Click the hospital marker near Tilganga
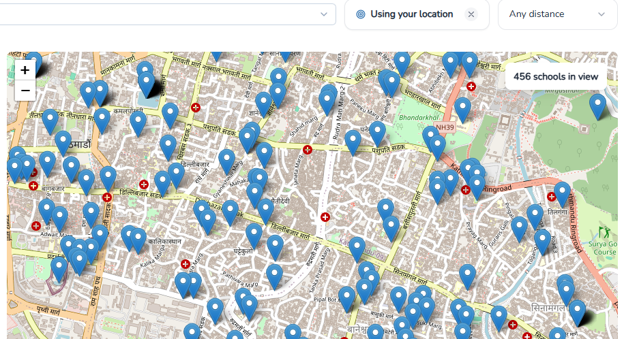 tap(552, 197)
